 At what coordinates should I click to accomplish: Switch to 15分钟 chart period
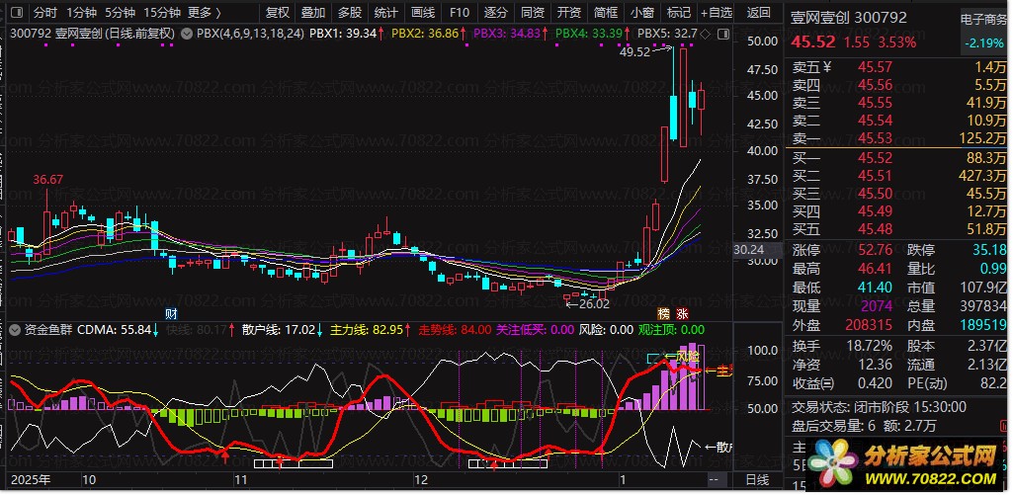pos(161,12)
